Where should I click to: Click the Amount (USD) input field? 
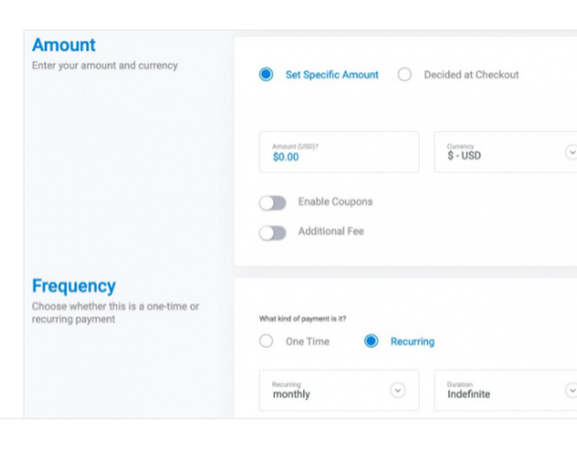click(x=339, y=152)
